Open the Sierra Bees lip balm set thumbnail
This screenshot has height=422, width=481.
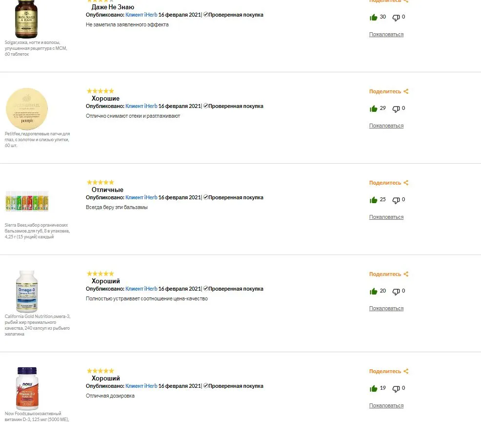(27, 201)
